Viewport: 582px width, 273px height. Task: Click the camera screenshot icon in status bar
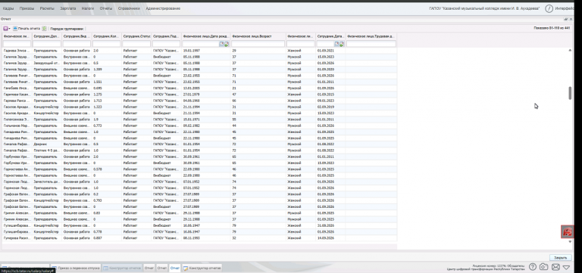(544, 267)
